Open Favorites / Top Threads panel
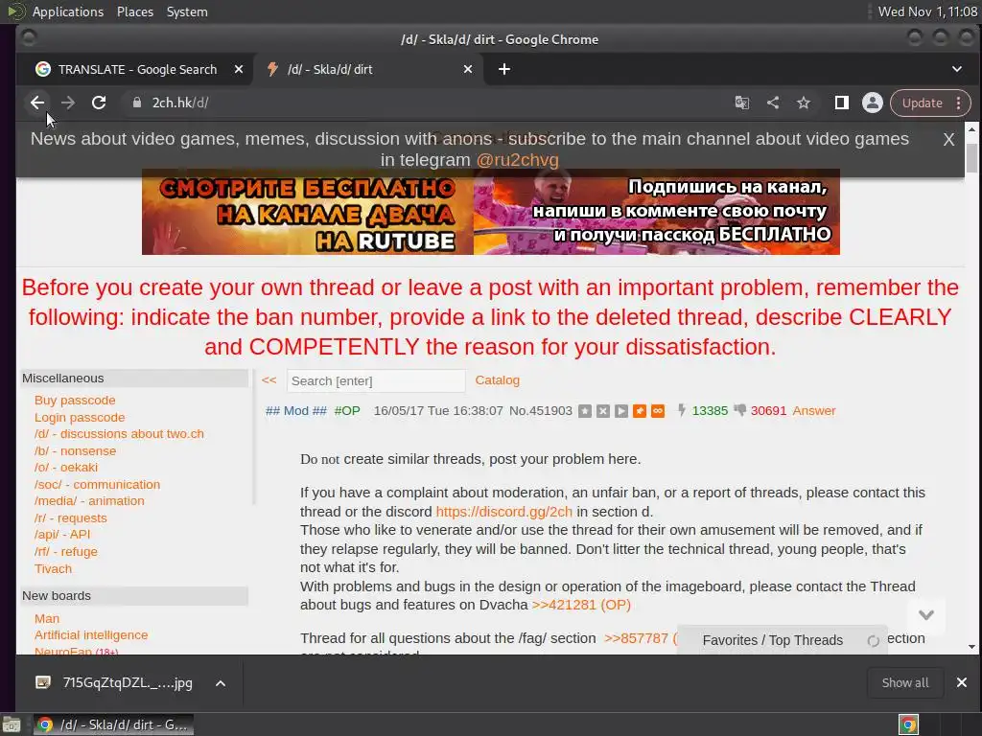Image resolution: width=982 pixels, height=736 pixels. click(772, 640)
